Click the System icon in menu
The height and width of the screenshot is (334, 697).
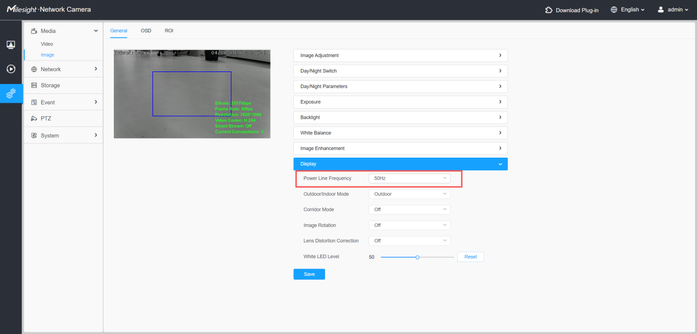(x=34, y=135)
